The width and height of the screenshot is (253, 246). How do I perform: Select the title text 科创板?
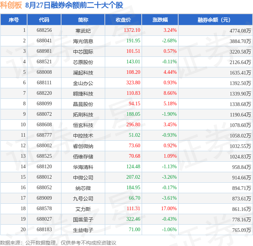11,5
